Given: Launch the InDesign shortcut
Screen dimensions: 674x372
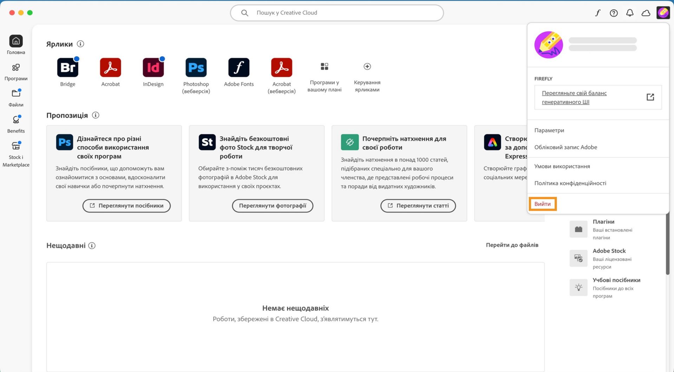Looking at the screenshot, I should pyautogui.click(x=153, y=67).
